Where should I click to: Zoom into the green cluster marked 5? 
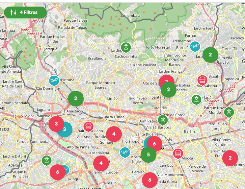149,154
